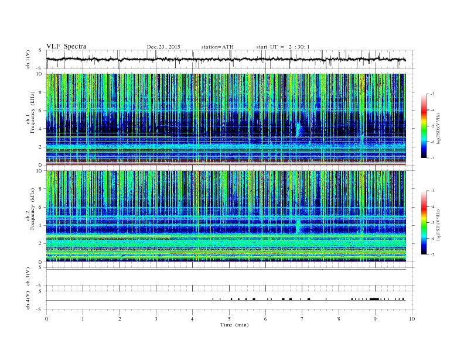Click the ch.1 voltage waveform trace panel
This screenshot has width=464, height=358.
pos(230,59)
